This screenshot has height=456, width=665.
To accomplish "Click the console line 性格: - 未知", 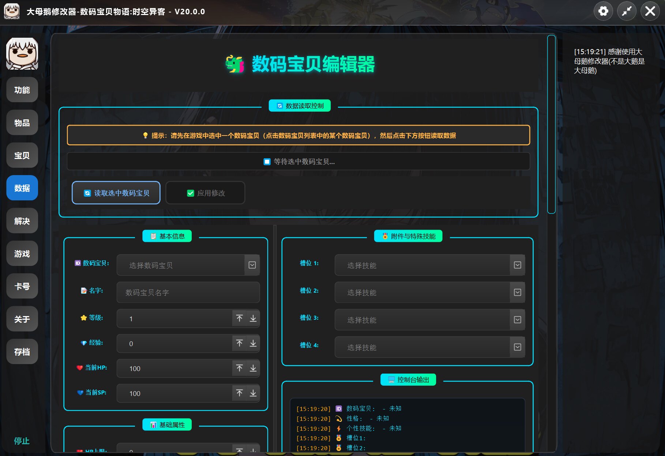I will [x=342, y=418].
